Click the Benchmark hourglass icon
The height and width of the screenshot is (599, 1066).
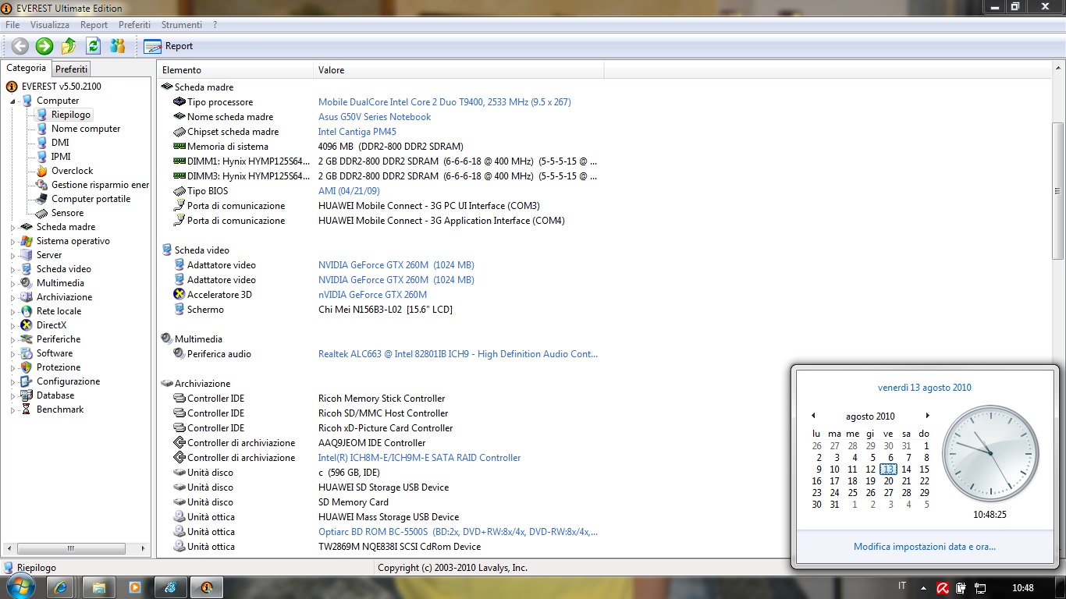pyautogui.click(x=27, y=409)
